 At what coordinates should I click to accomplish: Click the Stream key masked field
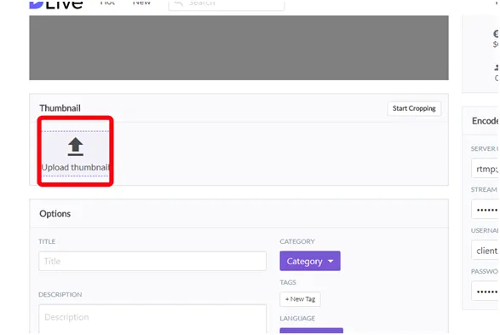[485, 210]
